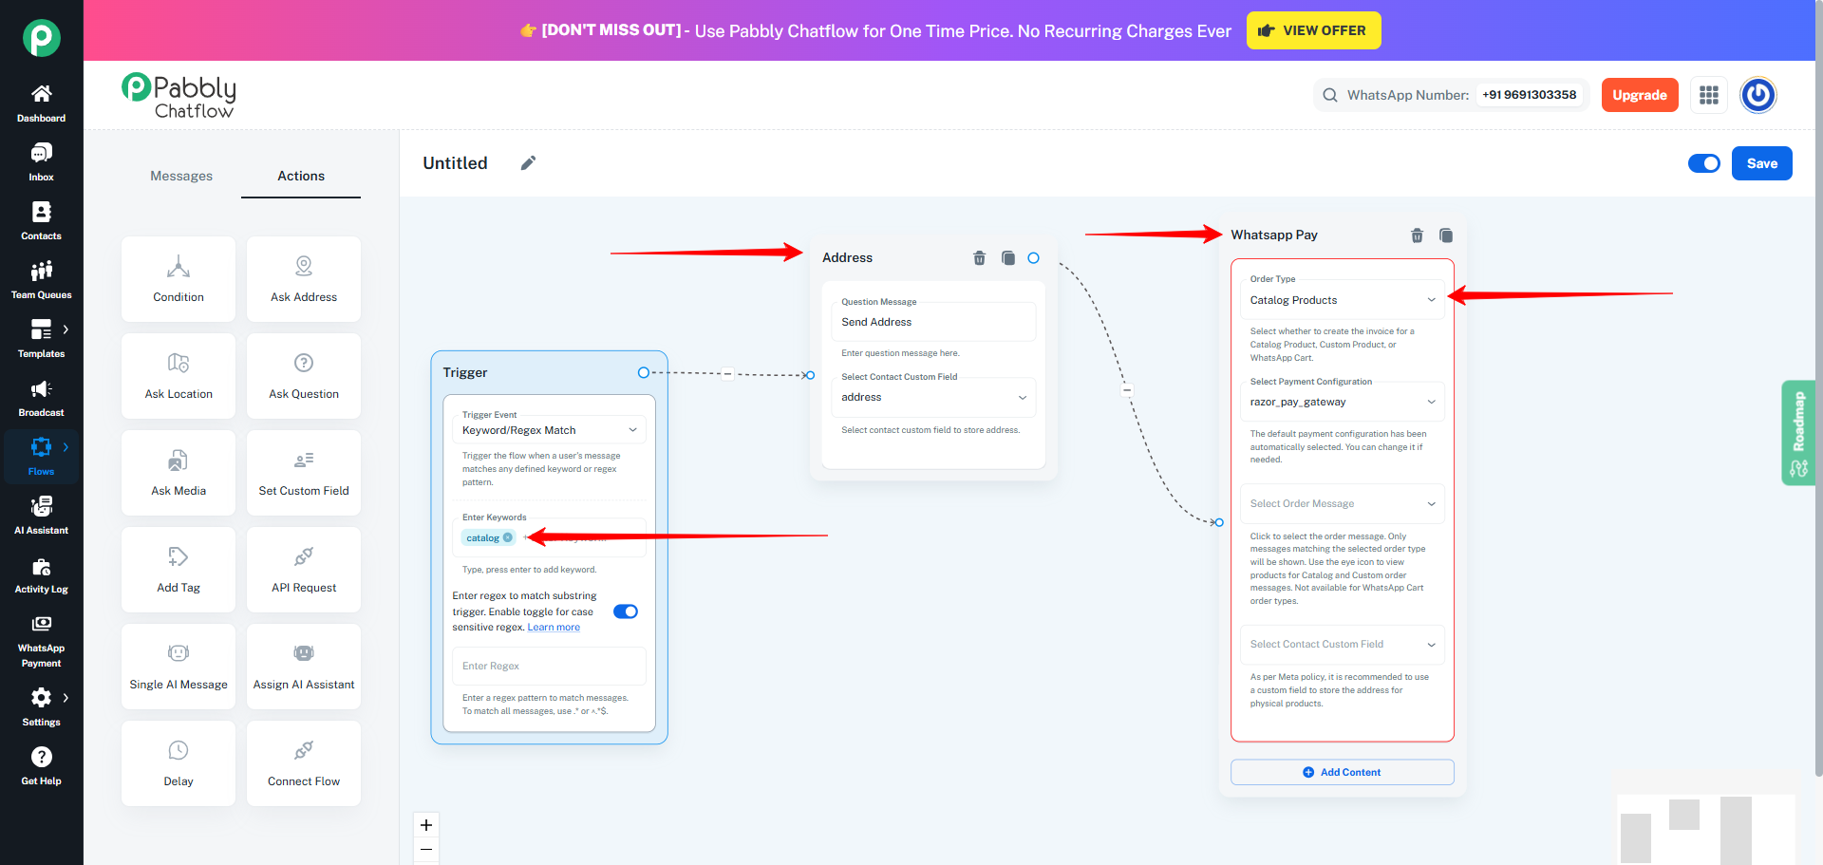
Task: Open Whatsapp Pay Contact Custom Field dropdown
Action: (x=1343, y=644)
